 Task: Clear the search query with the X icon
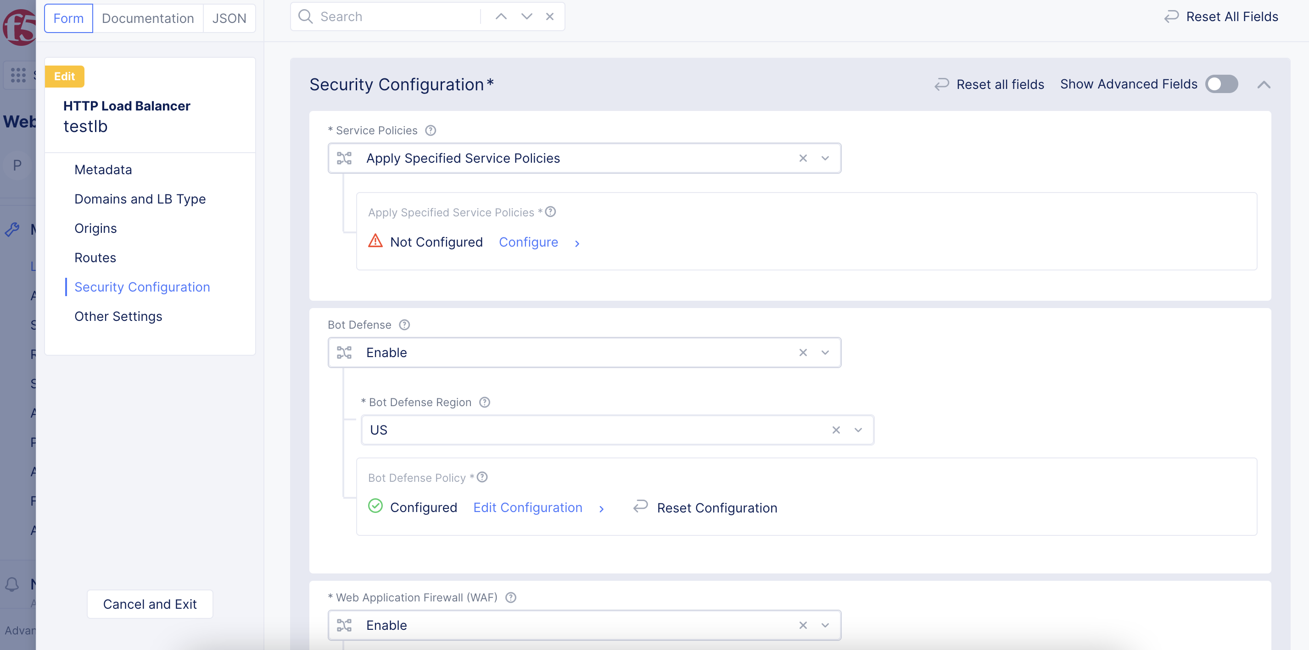550,16
